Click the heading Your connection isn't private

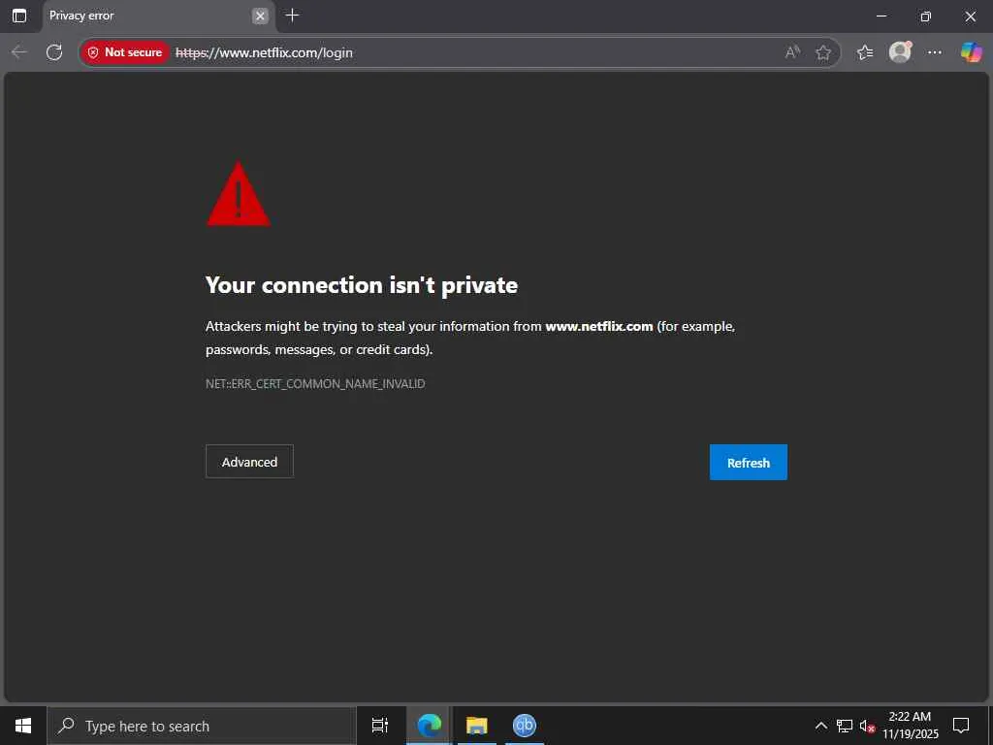coord(362,285)
